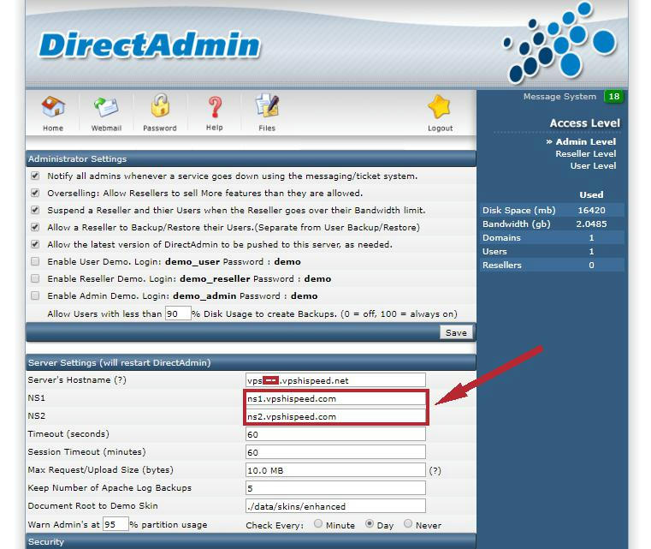
Task: Click the Password label in toolbar
Action: coord(160,128)
